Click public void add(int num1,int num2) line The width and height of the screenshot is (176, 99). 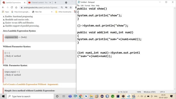pos(105,32)
